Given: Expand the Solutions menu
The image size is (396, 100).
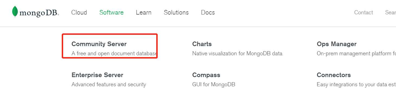Looking at the screenshot, I should tap(176, 12).
